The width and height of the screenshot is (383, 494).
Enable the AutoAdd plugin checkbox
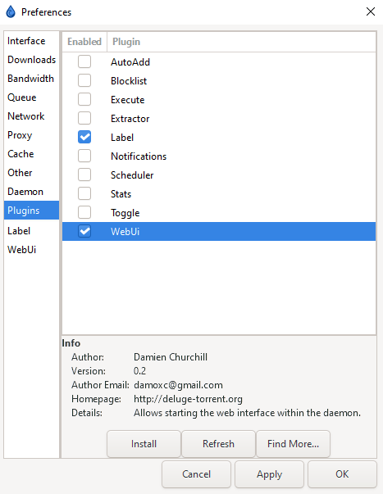point(84,61)
